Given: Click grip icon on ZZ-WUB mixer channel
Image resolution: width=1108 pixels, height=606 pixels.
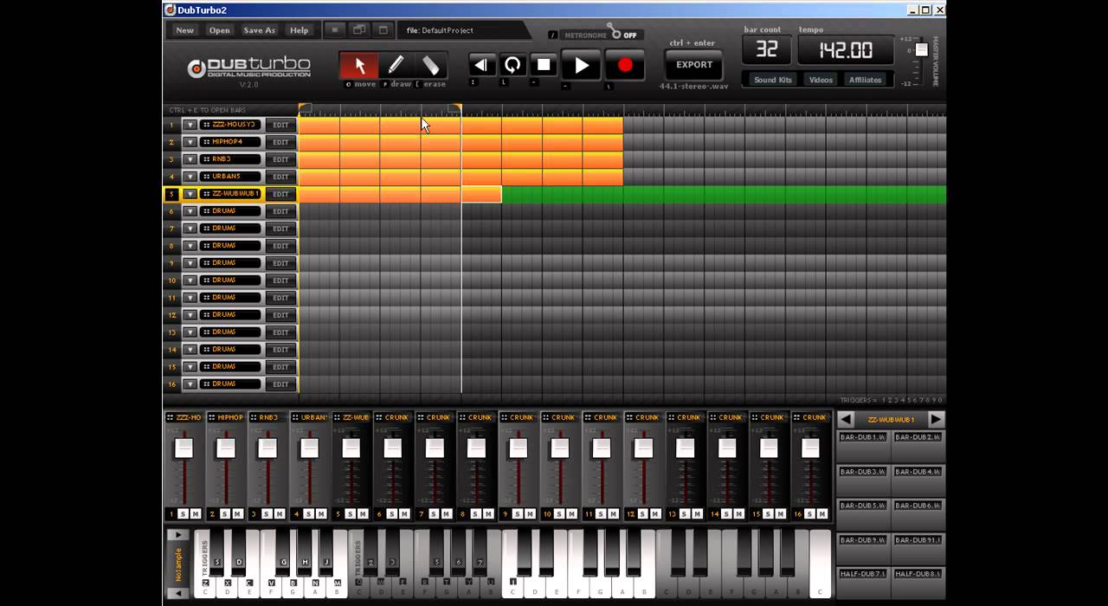Looking at the screenshot, I should click(337, 417).
